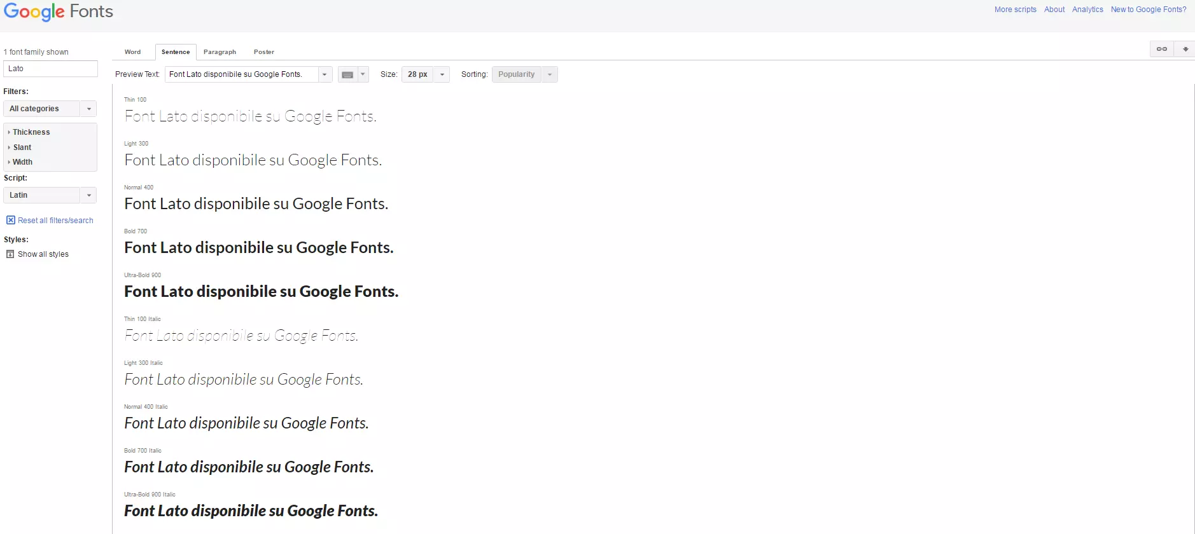Screen dimensions: 1195x534
Task: Click the Ultra-Bold 900 font sample
Action: 262,292
